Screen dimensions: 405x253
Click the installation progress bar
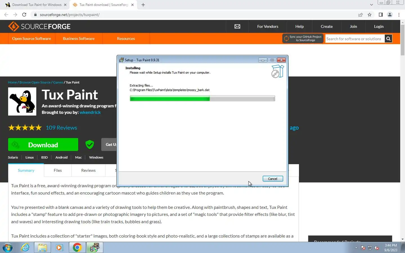[x=202, y=98]
